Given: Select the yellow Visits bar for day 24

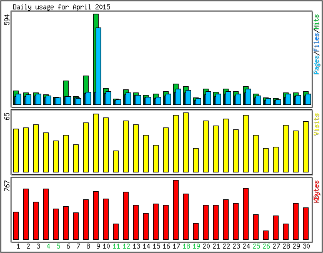Looking at the screenshot, I should (x=246, y=144).
